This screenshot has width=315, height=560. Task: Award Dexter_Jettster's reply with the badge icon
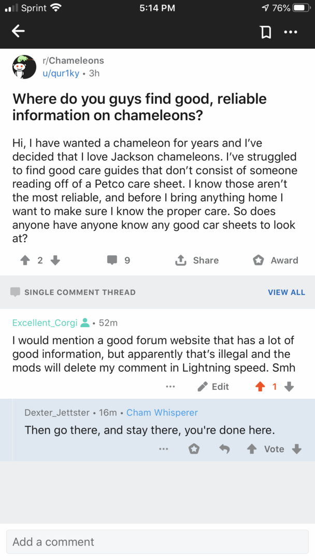point(194,449)
